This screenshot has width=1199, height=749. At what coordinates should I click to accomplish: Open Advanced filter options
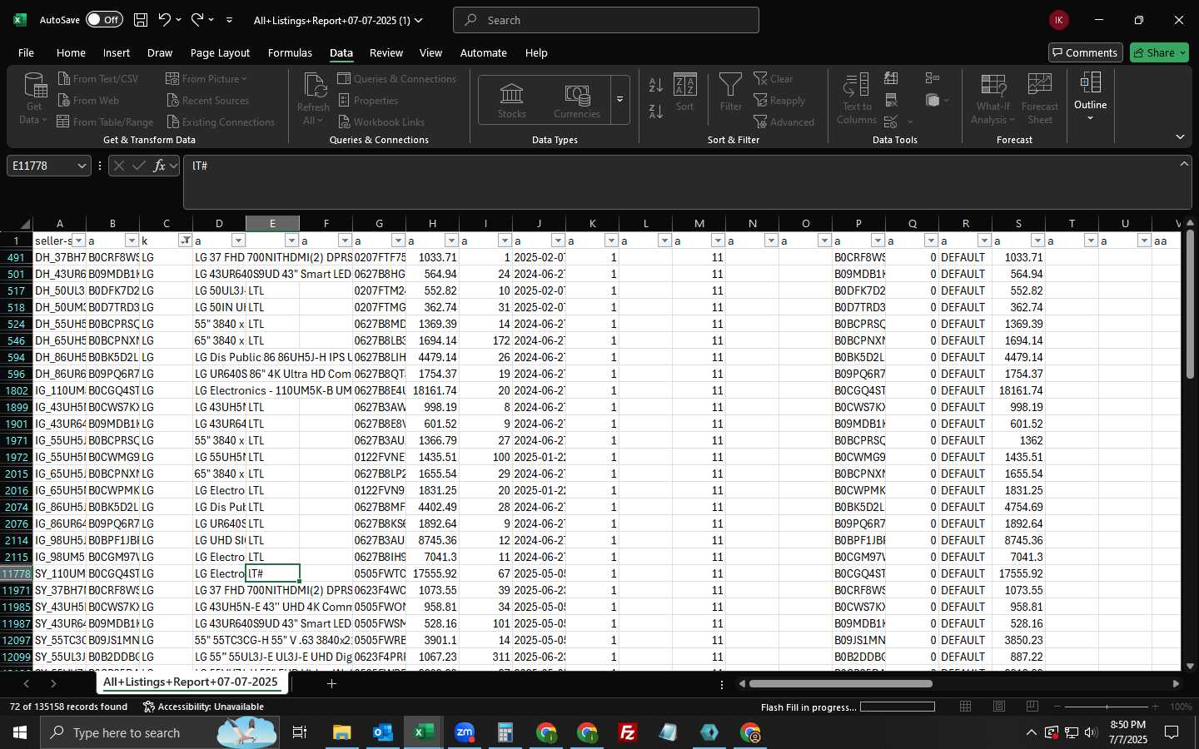click(x=784, y=122)
